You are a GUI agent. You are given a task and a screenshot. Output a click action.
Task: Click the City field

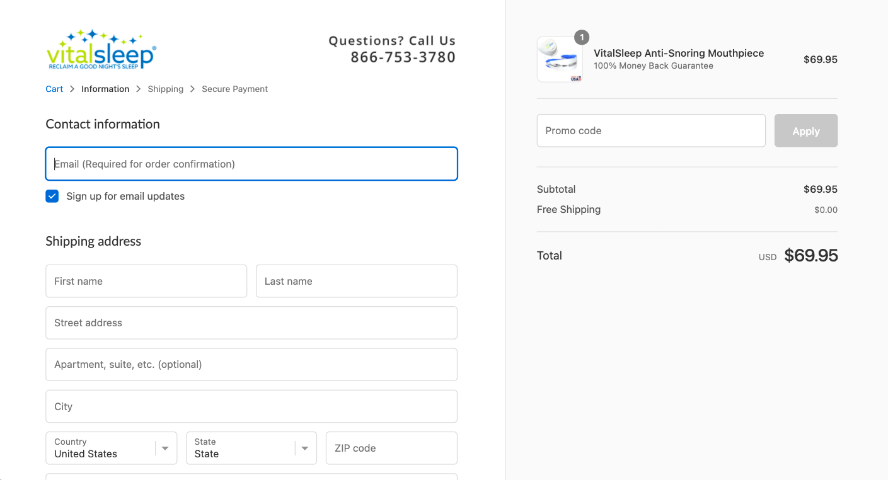tap(251, 406)
